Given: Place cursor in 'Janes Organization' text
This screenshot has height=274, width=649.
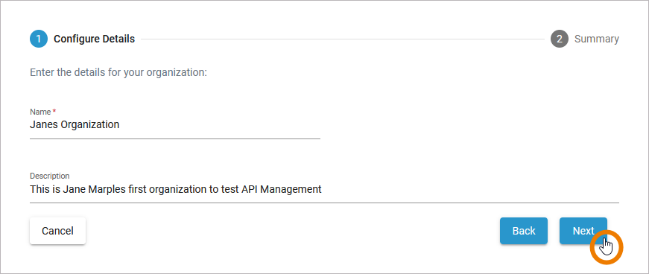Looking at the screenshot, I should pyautogui.click(x=75, y=124).
